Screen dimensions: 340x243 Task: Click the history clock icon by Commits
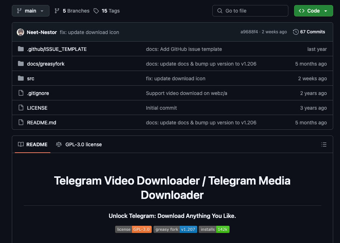[x=296, y=32]
